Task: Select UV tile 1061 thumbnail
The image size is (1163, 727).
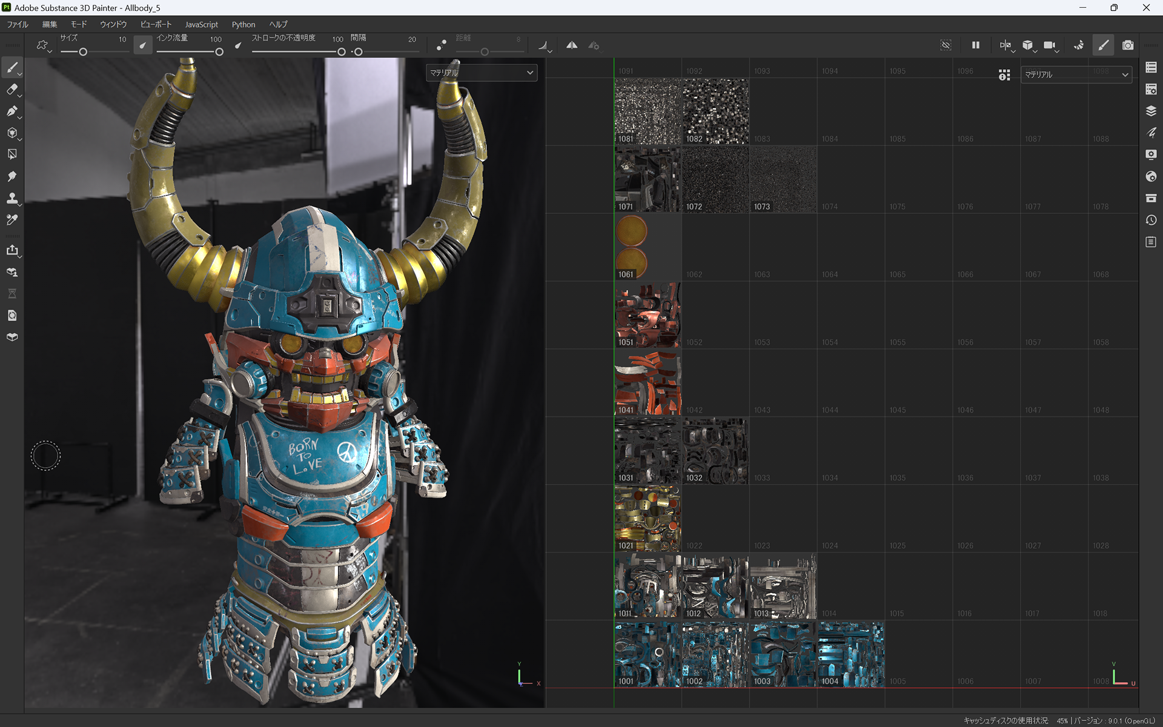Action: click(x=647, y=247)
